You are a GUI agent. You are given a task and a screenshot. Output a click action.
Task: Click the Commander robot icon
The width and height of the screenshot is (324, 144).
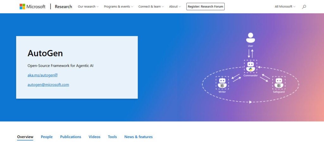[251, 66]
